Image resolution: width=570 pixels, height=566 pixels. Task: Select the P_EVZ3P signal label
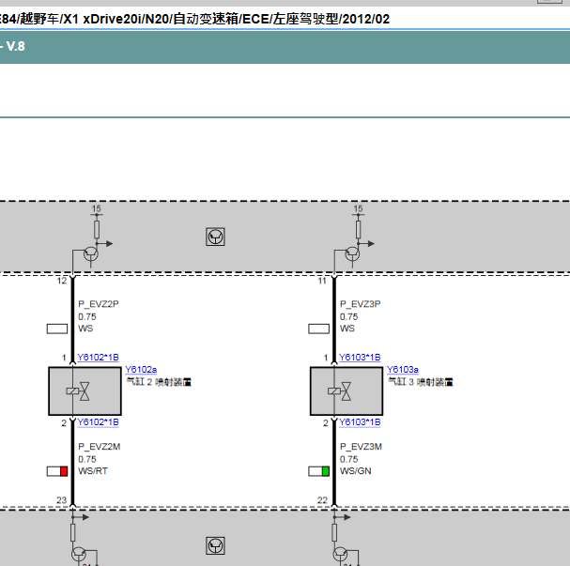click(x=361, y=304)
